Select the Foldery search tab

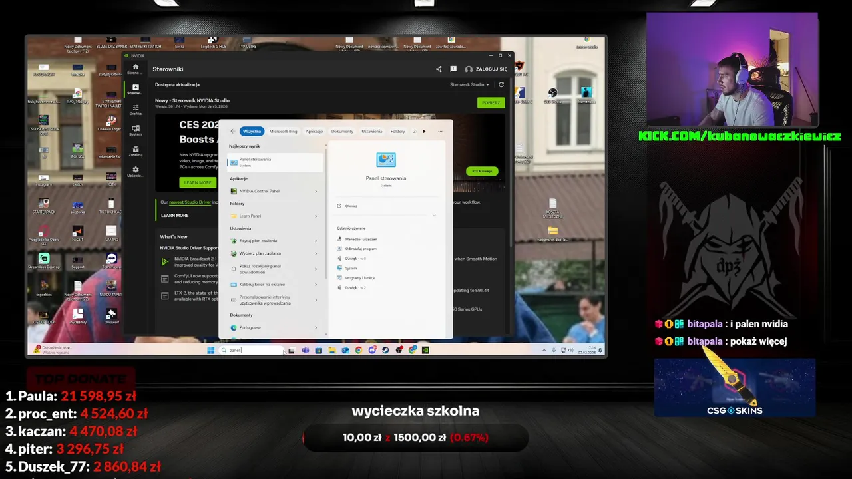[x=398, y=131]
